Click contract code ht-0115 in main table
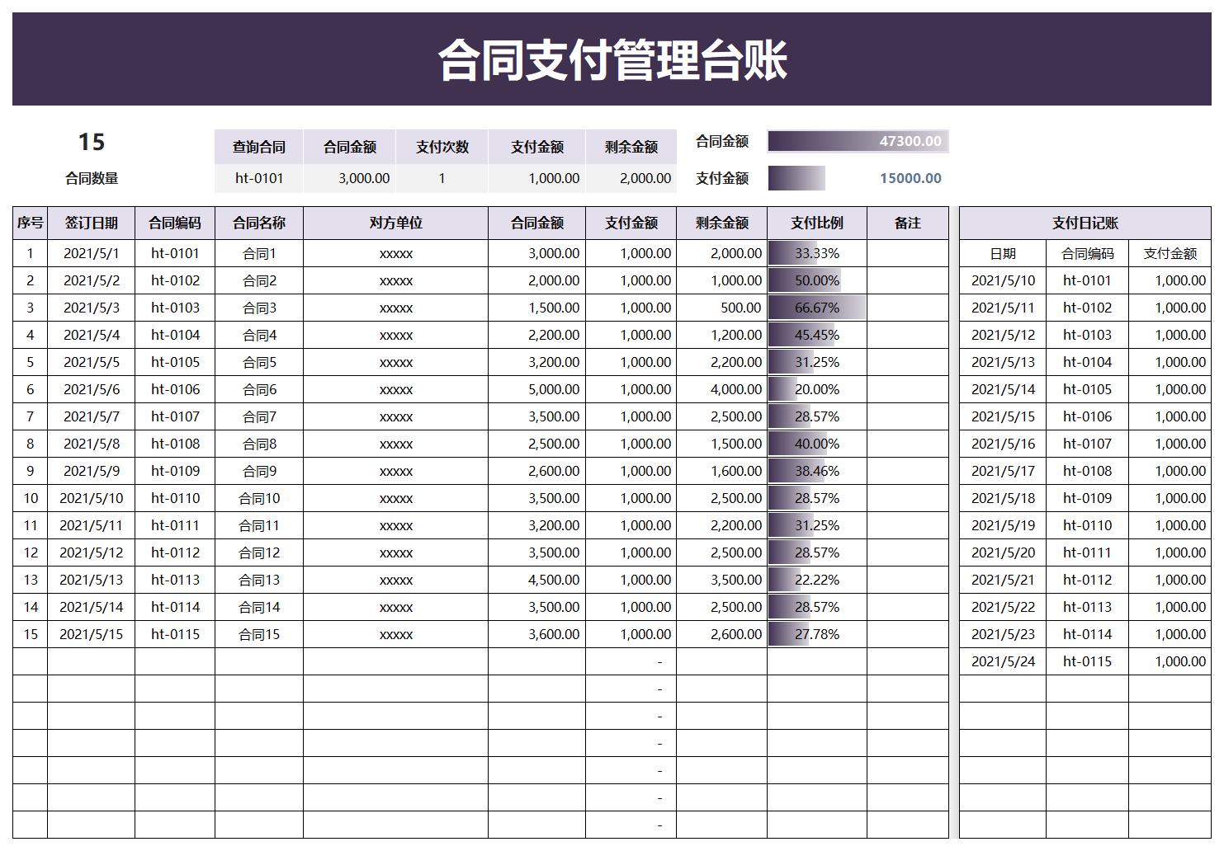Viewport: 1224px width, 851px height. pyautogui.click(x=175, y=634)
